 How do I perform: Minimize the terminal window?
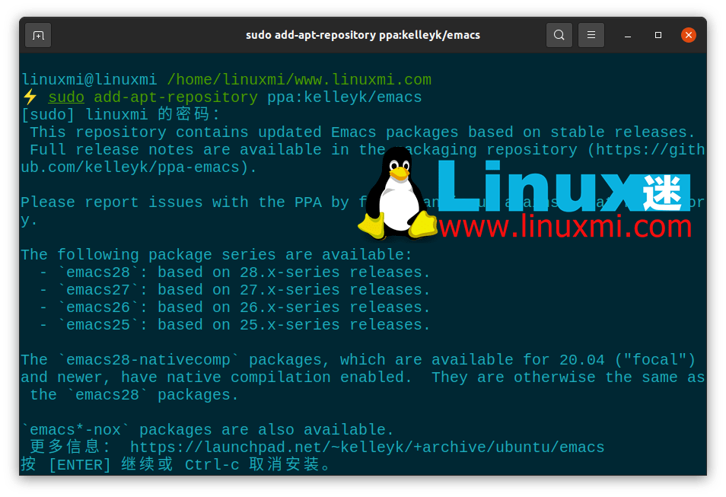click(x=627, y=35)
